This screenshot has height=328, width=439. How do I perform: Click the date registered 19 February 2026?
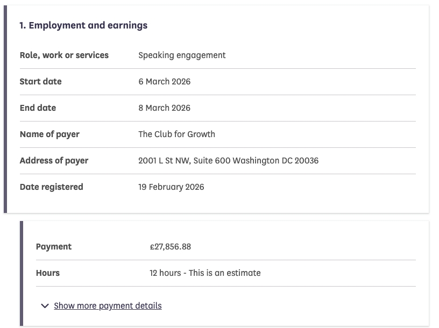pyautogui.click(x=171, y=187)
